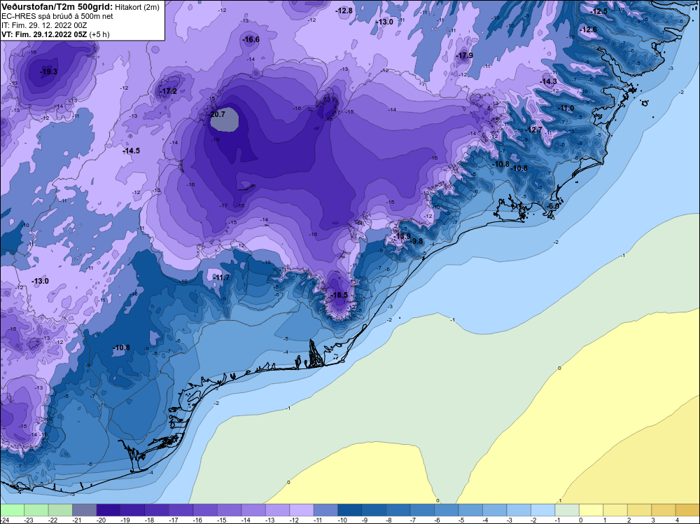Viewport: 700px width, 524px height.
Task: Click the 4 label on the bottom color scale
Action: tap(677, 520)
